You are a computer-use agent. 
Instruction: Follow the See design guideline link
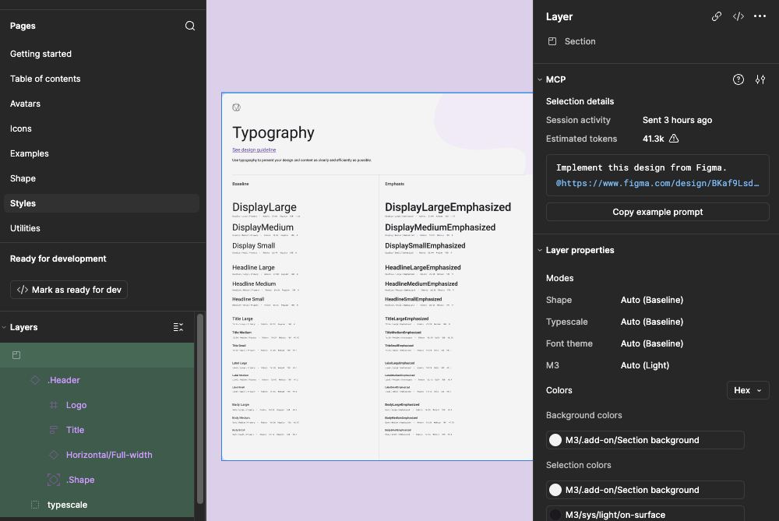tap(254, 150)
